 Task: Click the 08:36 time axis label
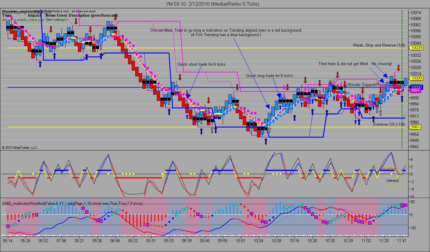[x=97, y=240]
